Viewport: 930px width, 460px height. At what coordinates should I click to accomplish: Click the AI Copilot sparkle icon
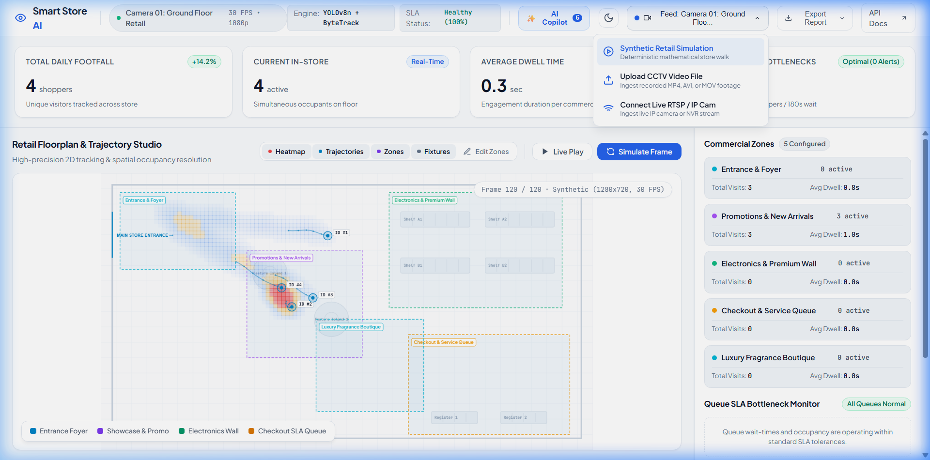coord(531,18)
